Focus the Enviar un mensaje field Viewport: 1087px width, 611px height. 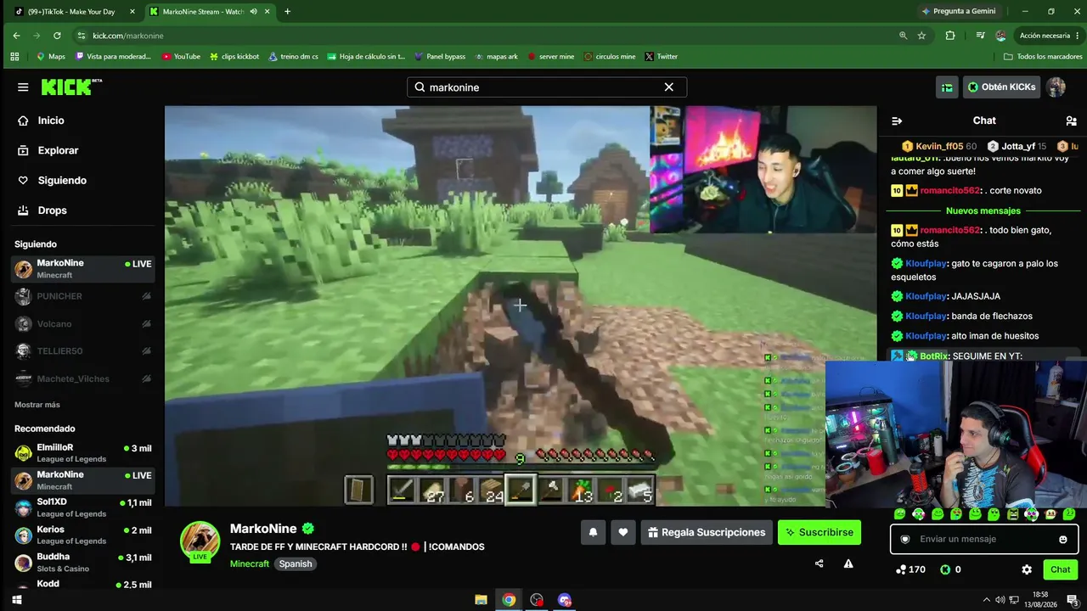[x=983, y=539]
